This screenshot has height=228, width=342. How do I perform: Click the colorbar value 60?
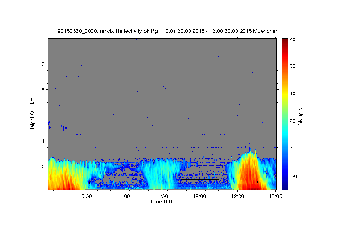click(292, 66)
